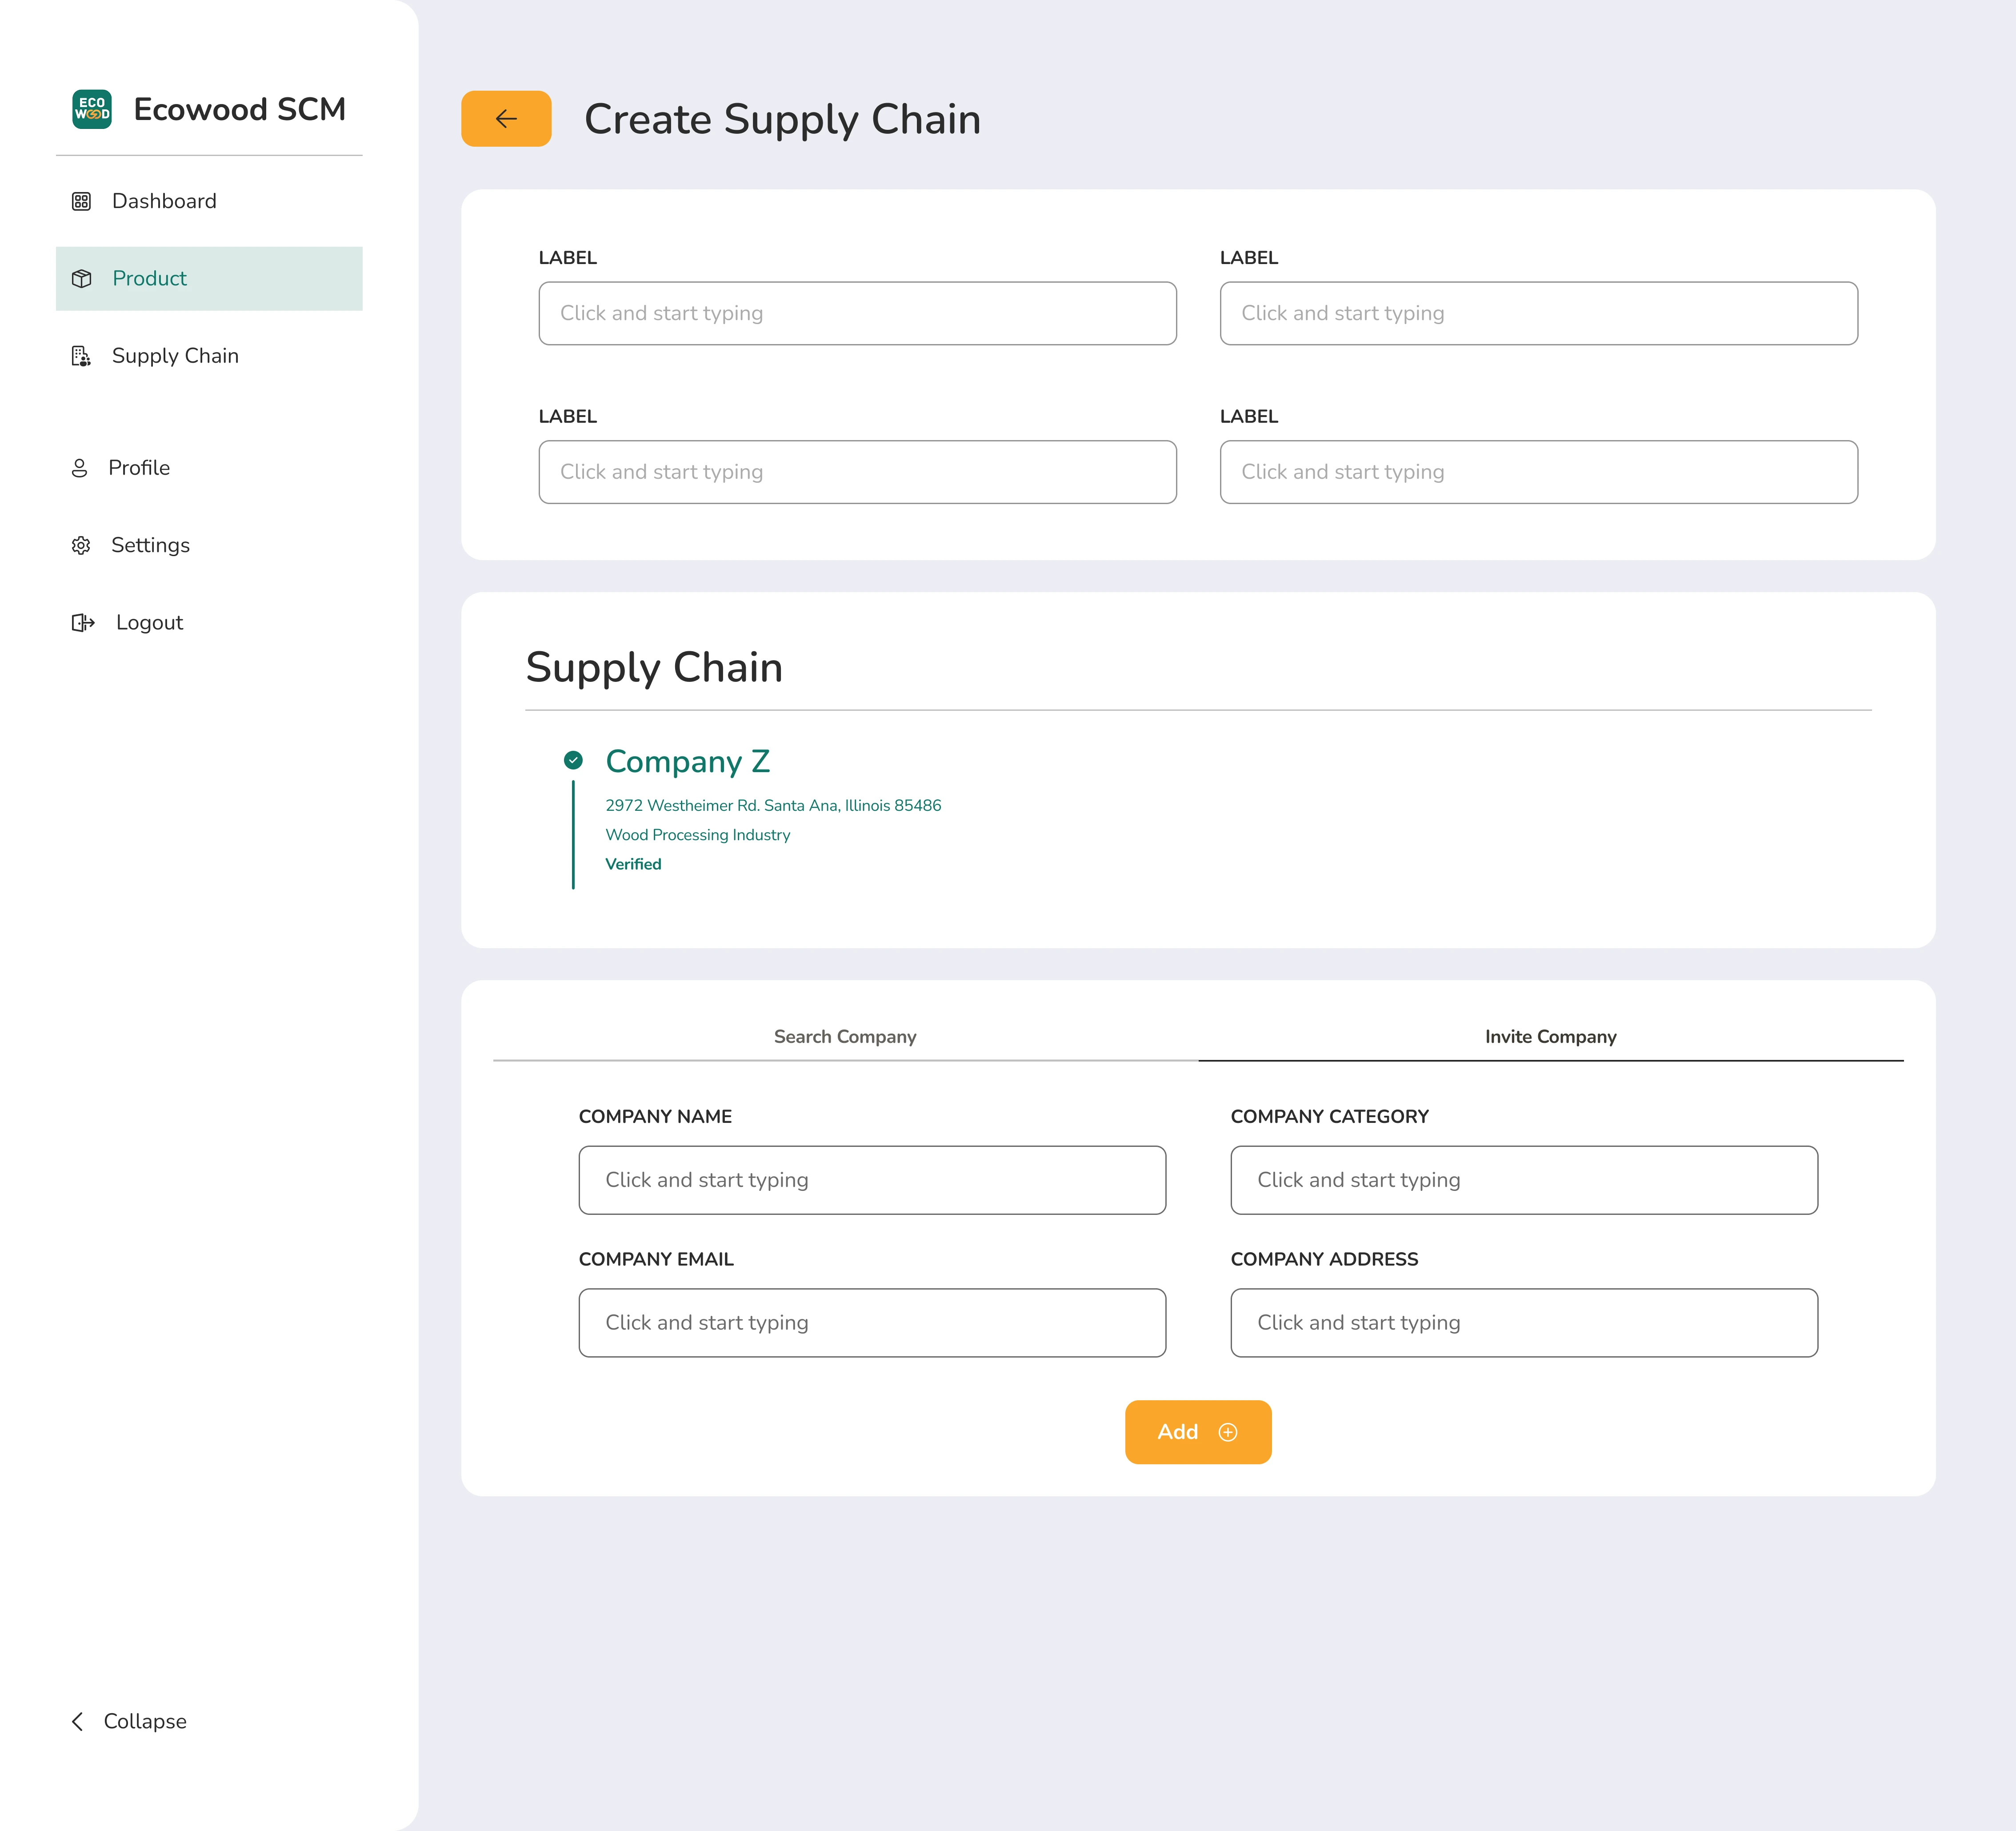Click the Company Category input field
The image size is (2016, 1831).
click(1524, 1180)
